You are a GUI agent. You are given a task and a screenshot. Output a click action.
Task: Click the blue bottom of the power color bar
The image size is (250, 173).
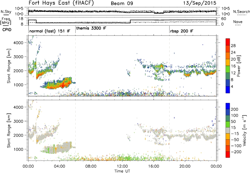(x=228, y=90)
